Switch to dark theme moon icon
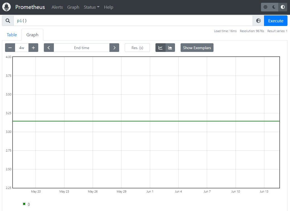Image resolution: width=290 pixels, height=211 pixels. point(274,7)
